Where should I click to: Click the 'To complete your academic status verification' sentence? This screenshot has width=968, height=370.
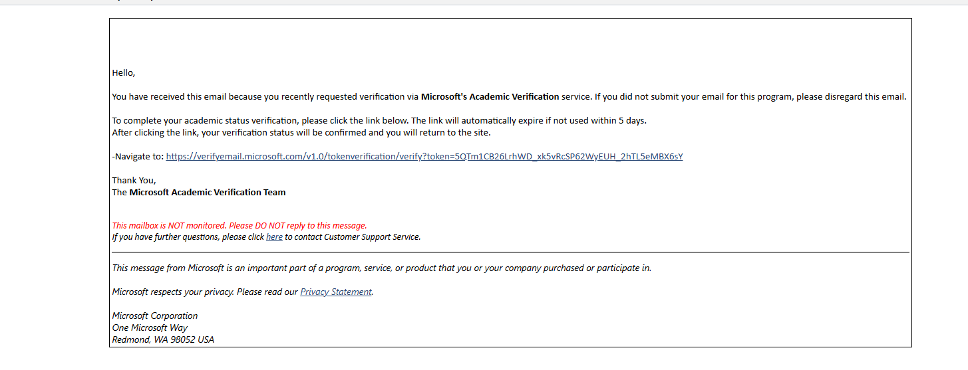click(379, 121)
